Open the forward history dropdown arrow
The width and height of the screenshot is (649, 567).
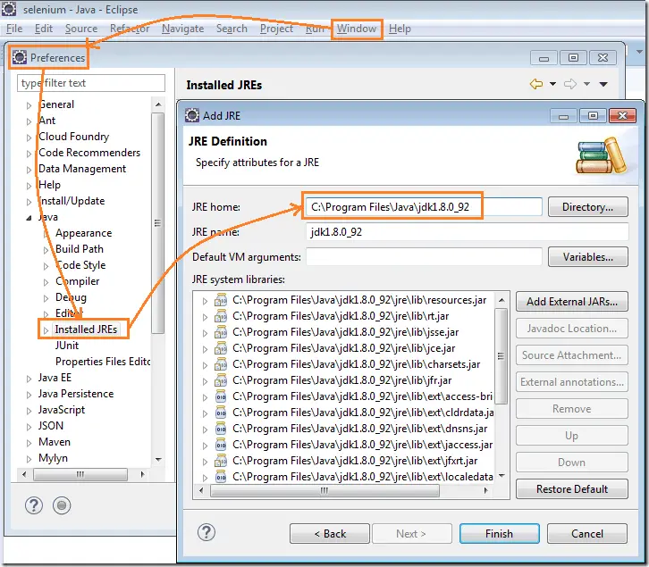pos(586,84)
